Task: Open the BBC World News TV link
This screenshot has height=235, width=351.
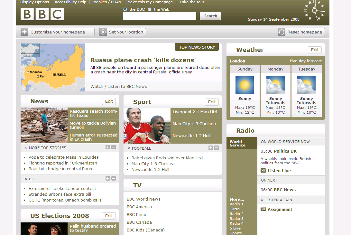Action: tap(143, 199)
